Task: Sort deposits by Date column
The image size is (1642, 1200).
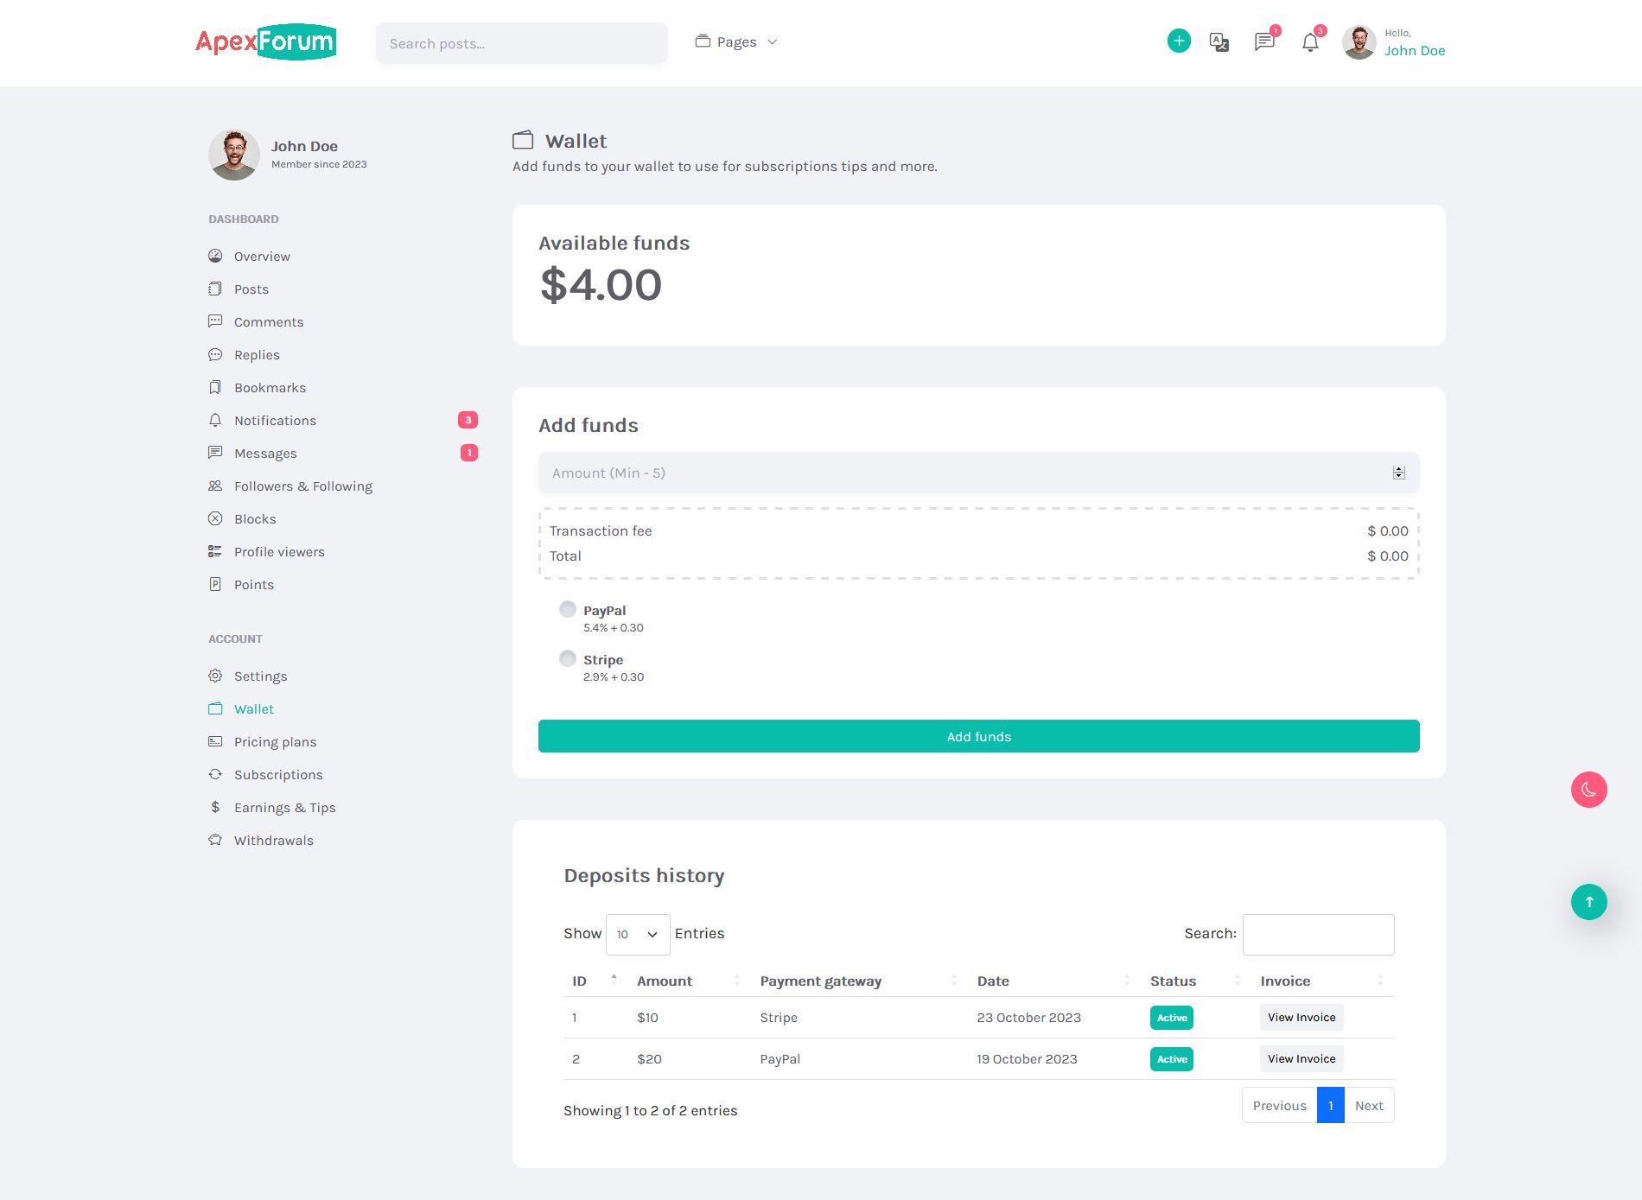Action: pyautogui.click(x=1055, y=981)
